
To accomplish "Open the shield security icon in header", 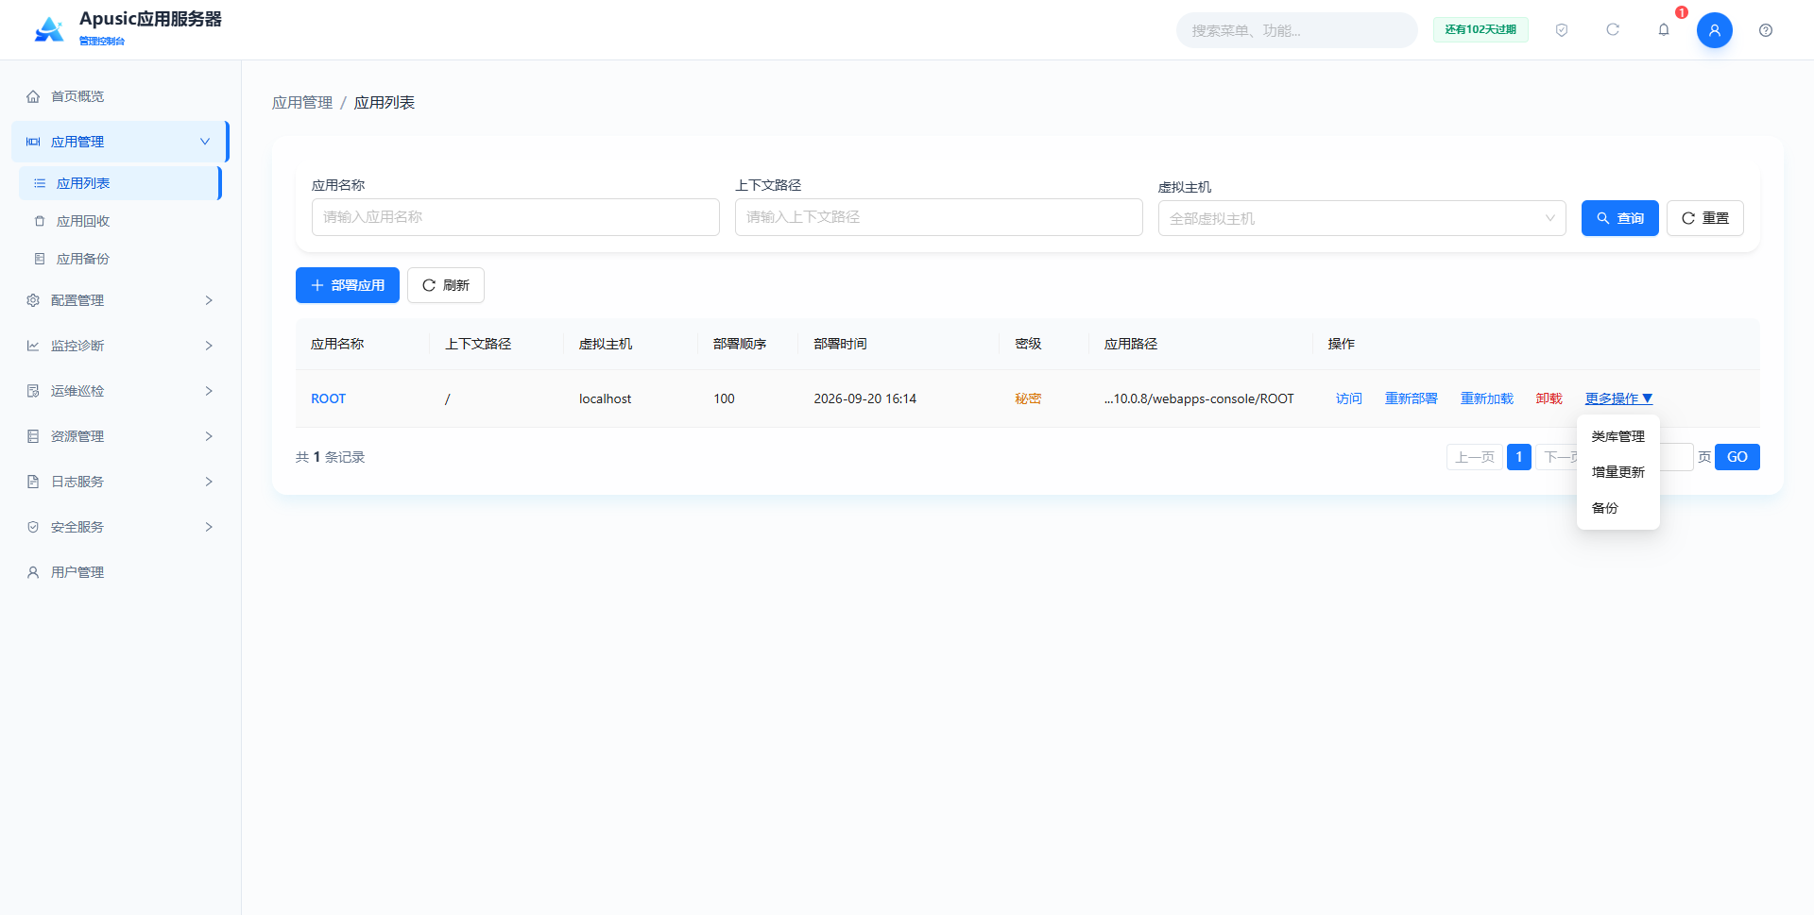I will (1562, 30).
